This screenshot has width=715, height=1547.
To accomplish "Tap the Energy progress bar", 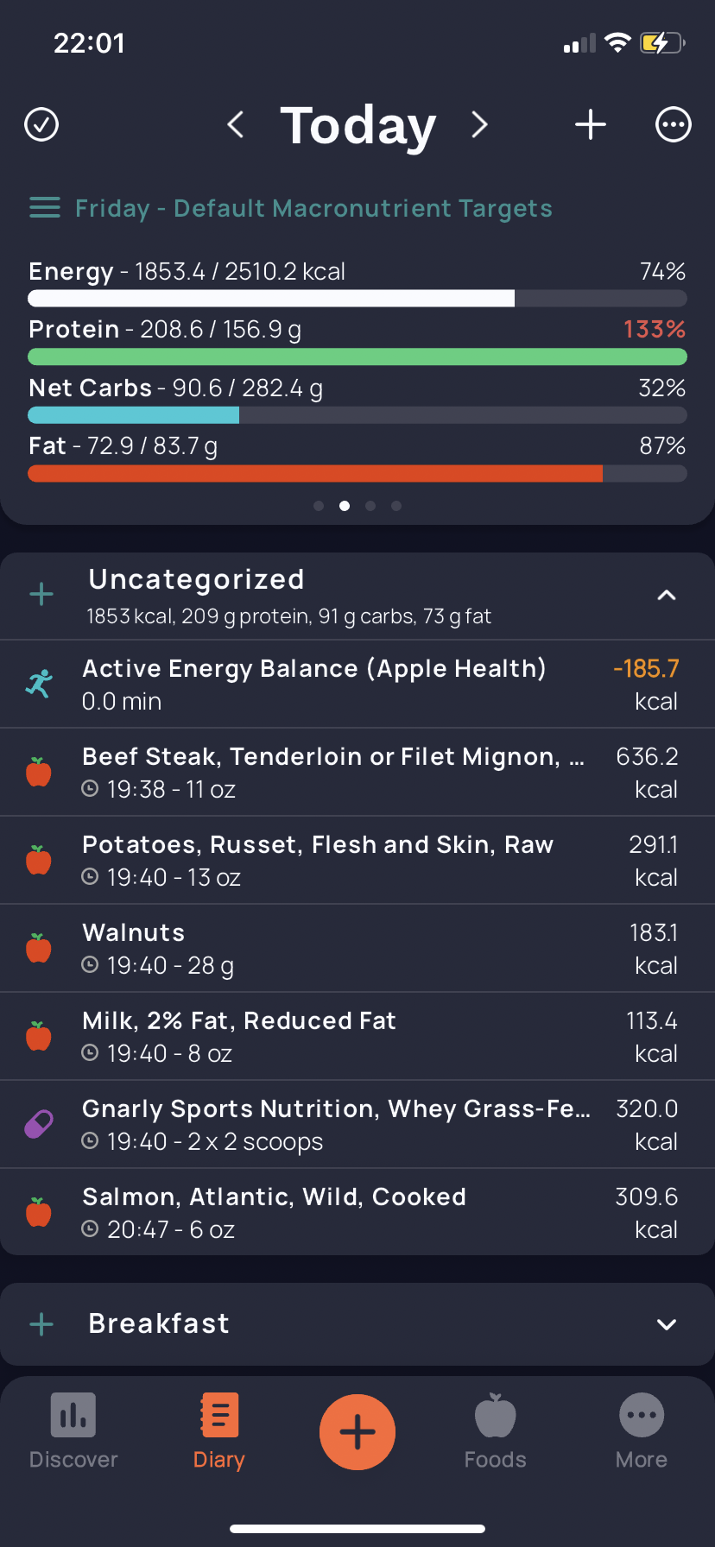I will tap(357, 299).
